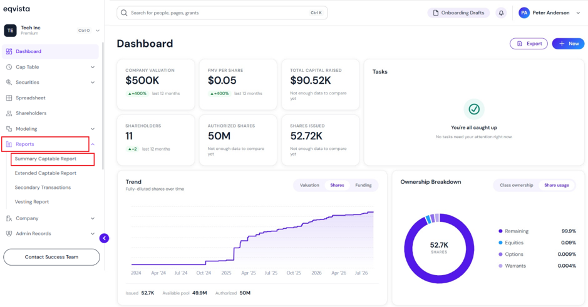Click the eqvista logo
This screenshot has width=588, height=307.
point(16,9)
